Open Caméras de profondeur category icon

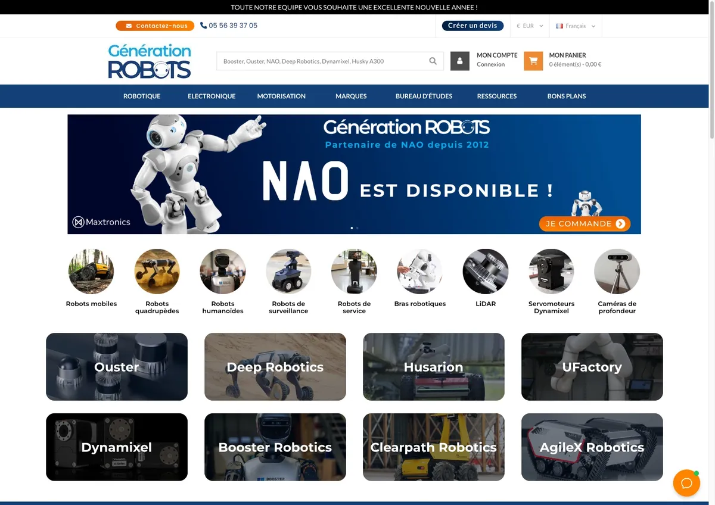coord(617,272)
